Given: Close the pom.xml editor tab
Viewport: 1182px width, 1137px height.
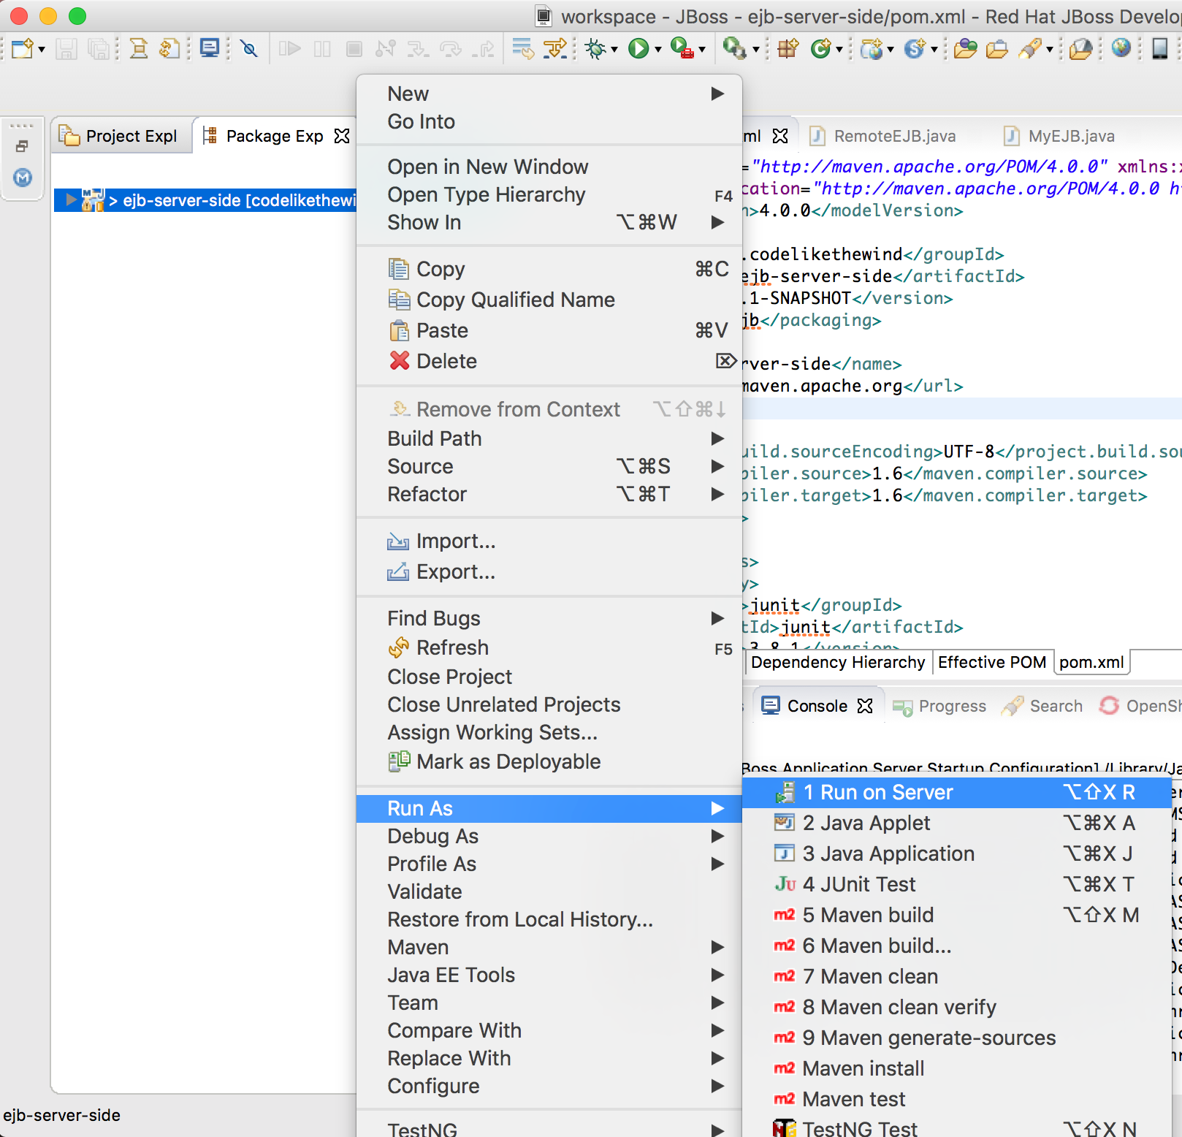Looking at the screenshot, I should tap(780, 137).
